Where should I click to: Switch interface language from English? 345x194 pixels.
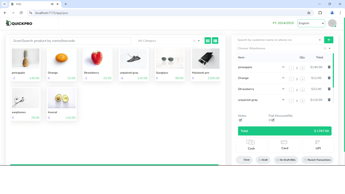[311, 23]
